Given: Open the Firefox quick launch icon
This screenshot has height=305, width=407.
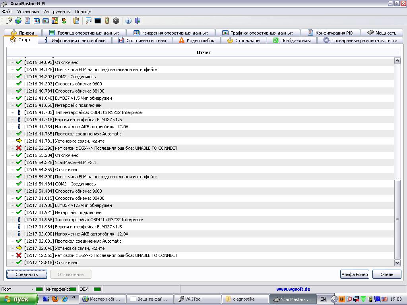Looking at the screenshot, I should tap(55, 299).
